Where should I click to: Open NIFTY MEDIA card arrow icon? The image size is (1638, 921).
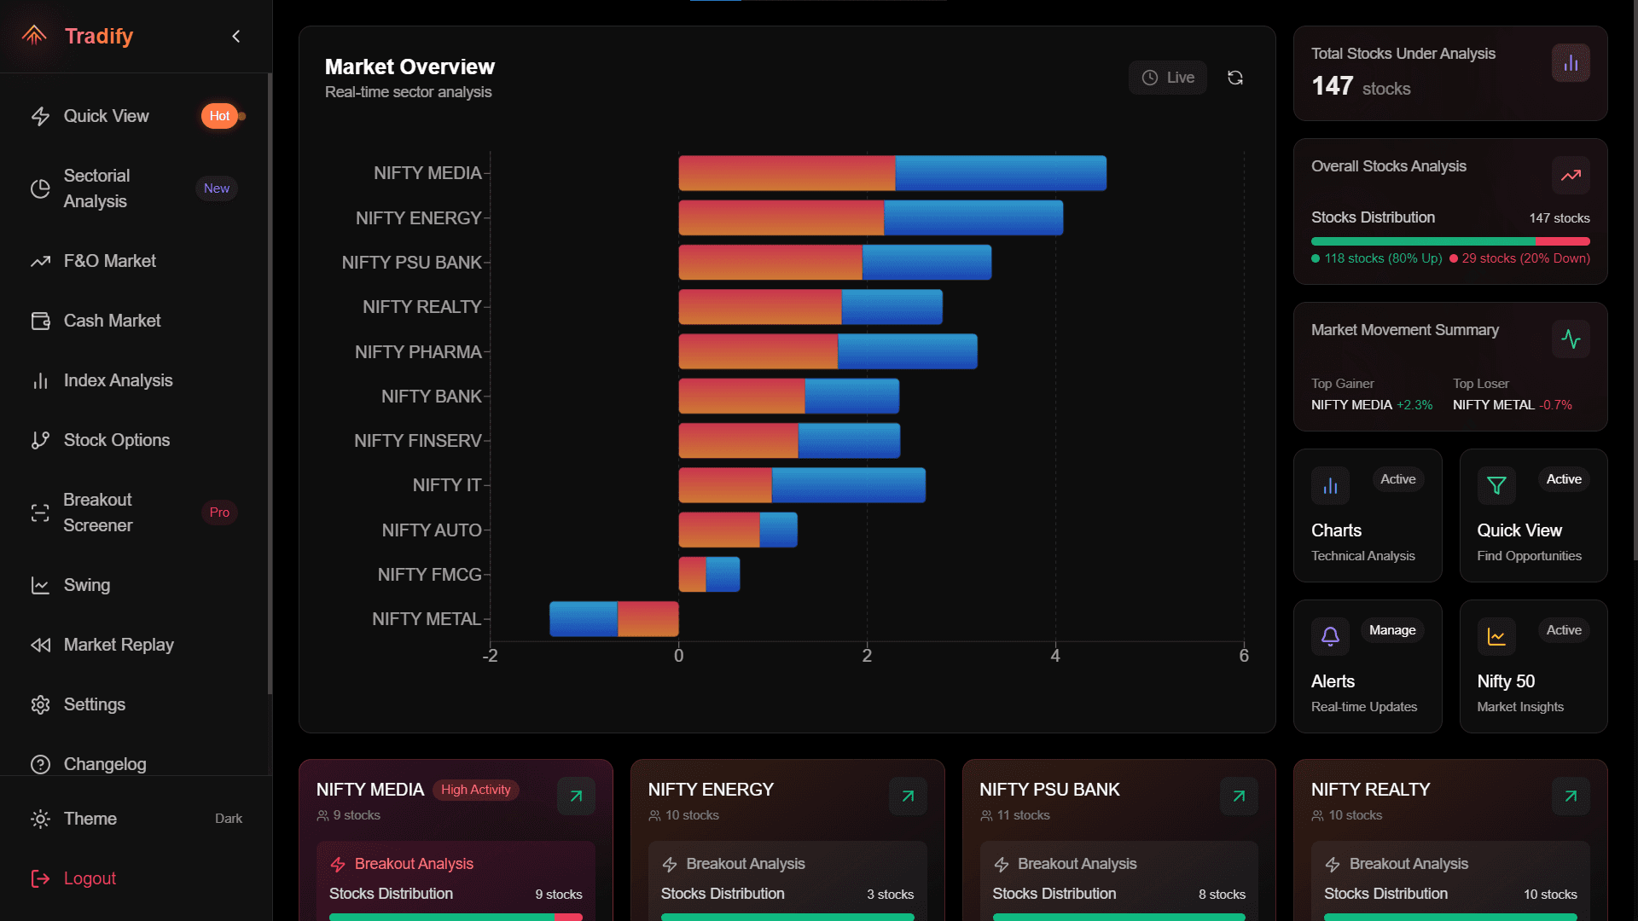(x=576, y=796)
